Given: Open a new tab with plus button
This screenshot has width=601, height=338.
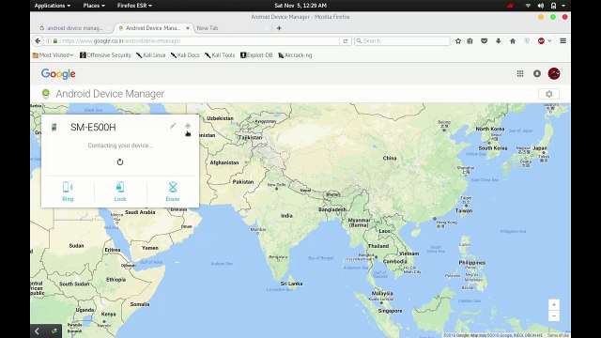Looking at the screenshot, I should [279, 28].
